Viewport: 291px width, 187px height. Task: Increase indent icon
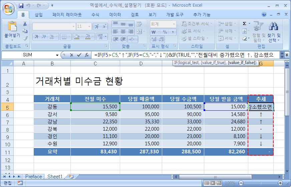click(x=123, y=39)
